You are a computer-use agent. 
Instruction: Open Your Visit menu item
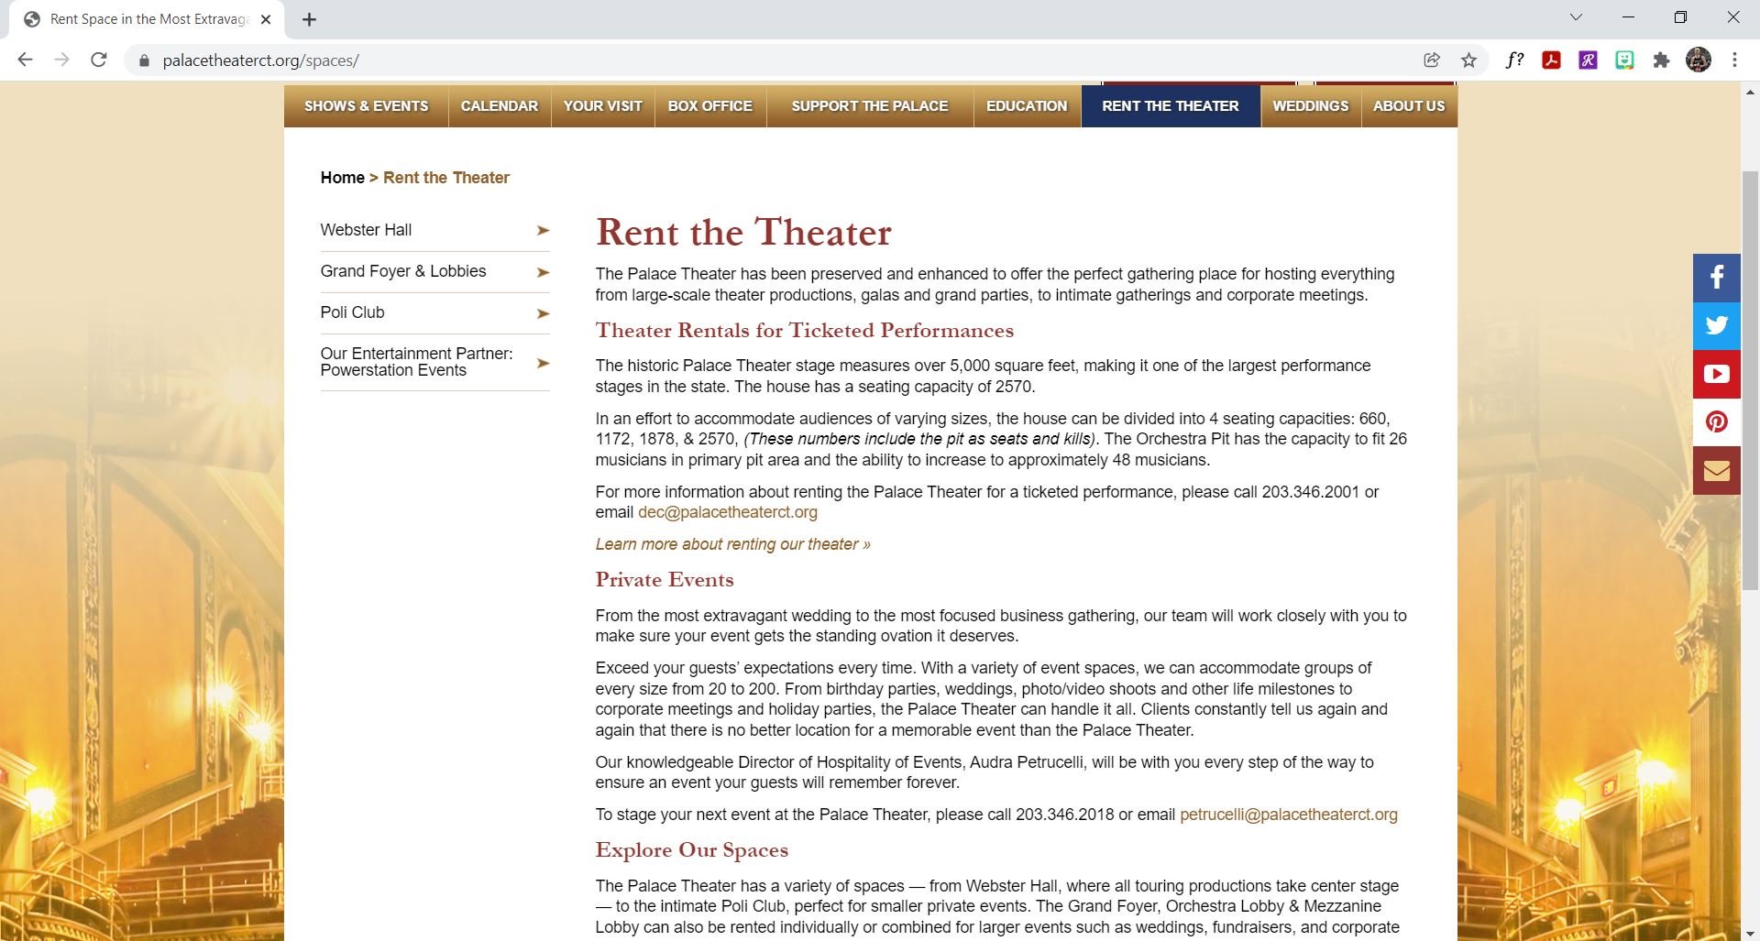(603, 106)
